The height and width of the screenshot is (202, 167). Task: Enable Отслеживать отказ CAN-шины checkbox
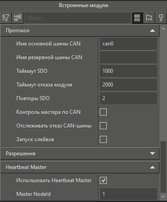click(103, 126)
